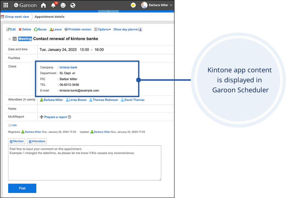Click the user icon next to David Thomas
The image size is (286, 198).
point(122,100)
